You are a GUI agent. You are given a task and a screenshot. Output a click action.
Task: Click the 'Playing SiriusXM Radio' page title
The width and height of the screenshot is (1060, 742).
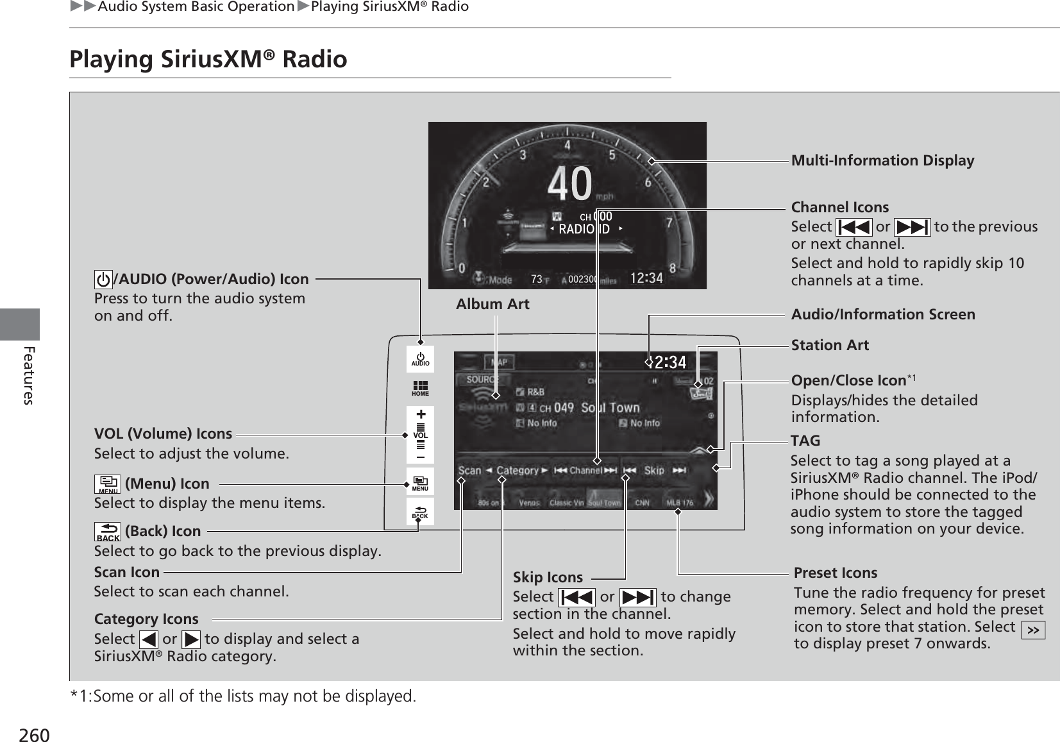(208, 59)
